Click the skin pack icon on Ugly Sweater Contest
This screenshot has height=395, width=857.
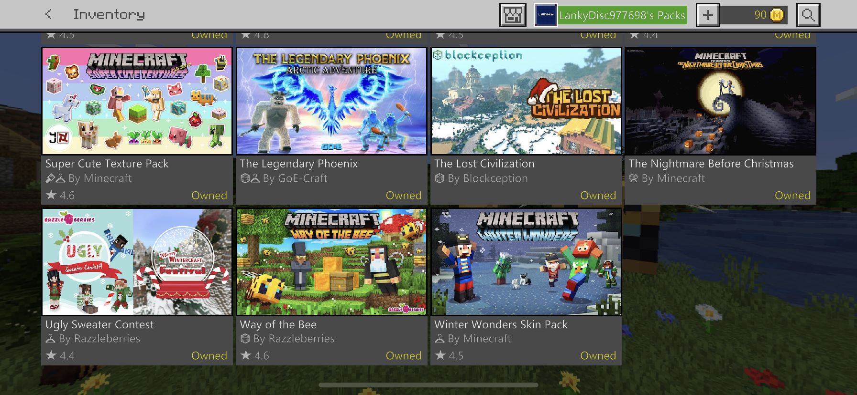tap(50, 339)
